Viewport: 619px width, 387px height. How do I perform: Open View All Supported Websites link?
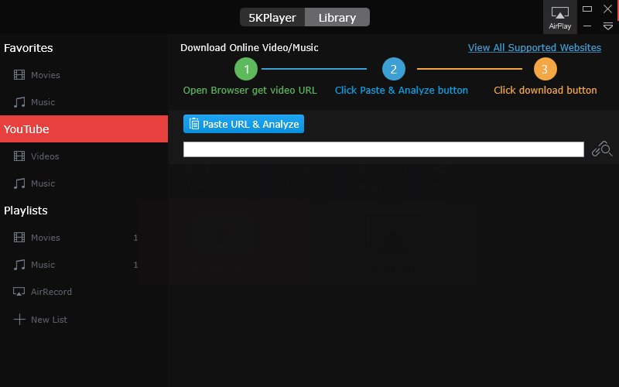[535, 48]
